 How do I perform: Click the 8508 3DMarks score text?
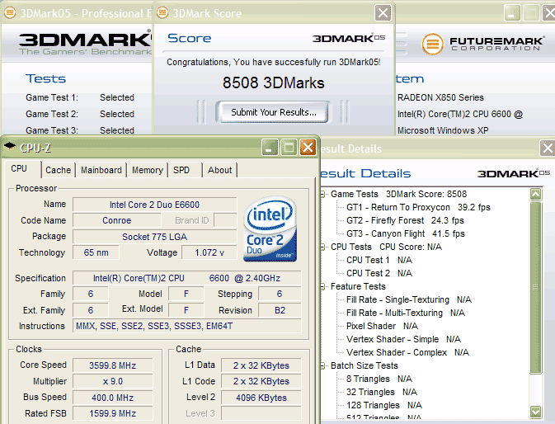click(273, 82)
